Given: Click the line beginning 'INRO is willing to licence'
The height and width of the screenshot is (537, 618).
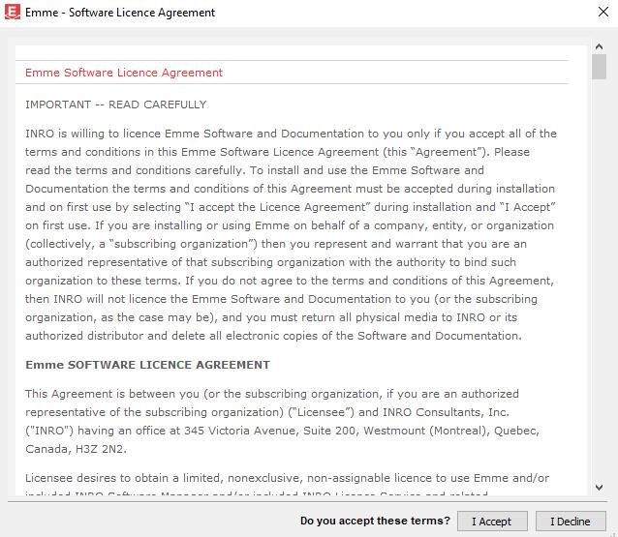Looking at the screenshot, I should coord(291,134).
